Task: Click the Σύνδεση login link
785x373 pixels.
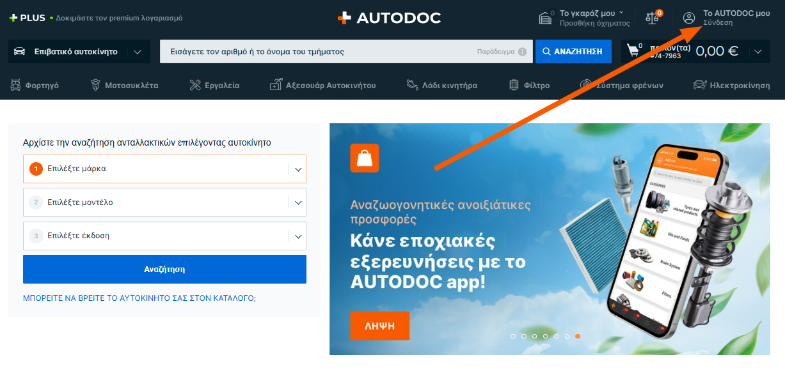Action: [718, 23]
